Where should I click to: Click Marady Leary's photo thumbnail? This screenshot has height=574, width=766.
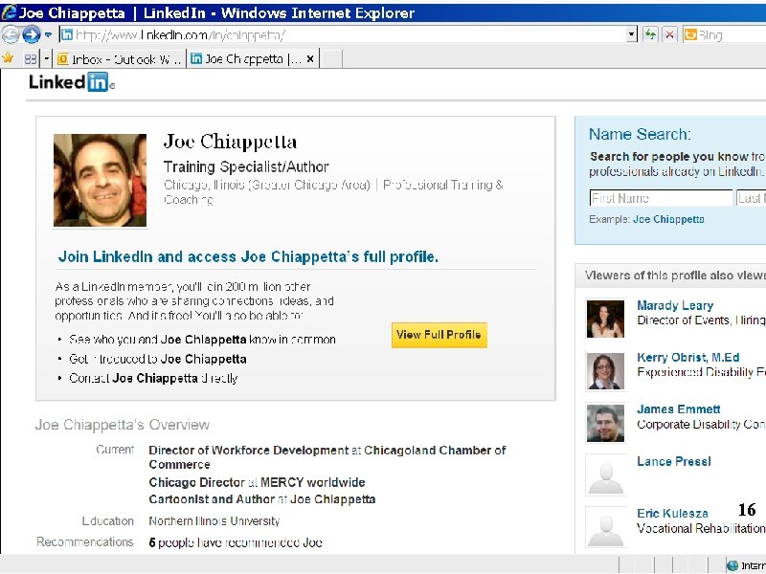click(605, 320)
